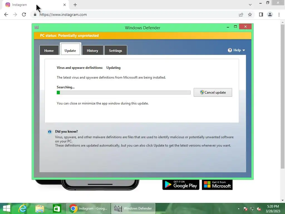The height and width of the screenshot is (214, 285).
Task: Open the taskbar clock and date
Action: point(273,209)
